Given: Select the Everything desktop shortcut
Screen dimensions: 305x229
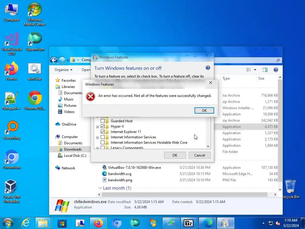Looking at the screenshot, I should tap(12, 130).
